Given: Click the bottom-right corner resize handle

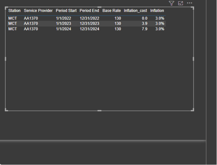Looking at the screenshot, I should 193,110.
